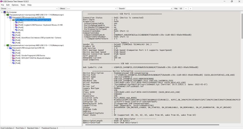243x129 pixels.
Task: Collapse the host controller node directly under My Computer
Action: coord(5,15)
